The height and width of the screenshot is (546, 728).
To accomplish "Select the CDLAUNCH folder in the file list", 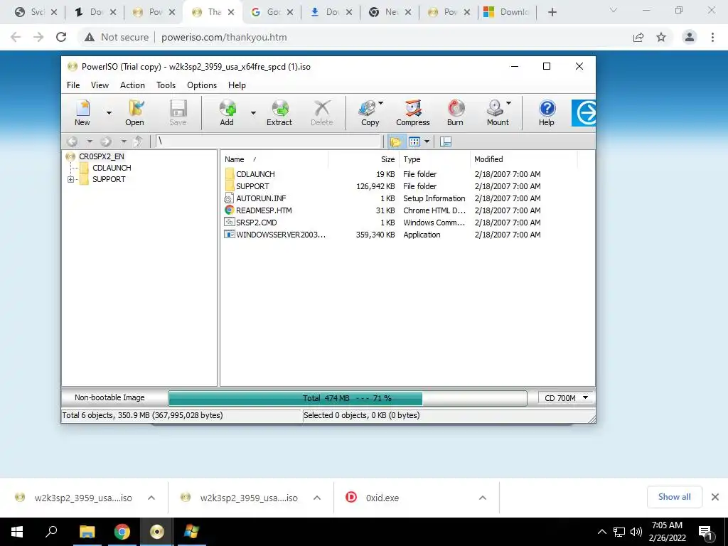I will [255, 174].
